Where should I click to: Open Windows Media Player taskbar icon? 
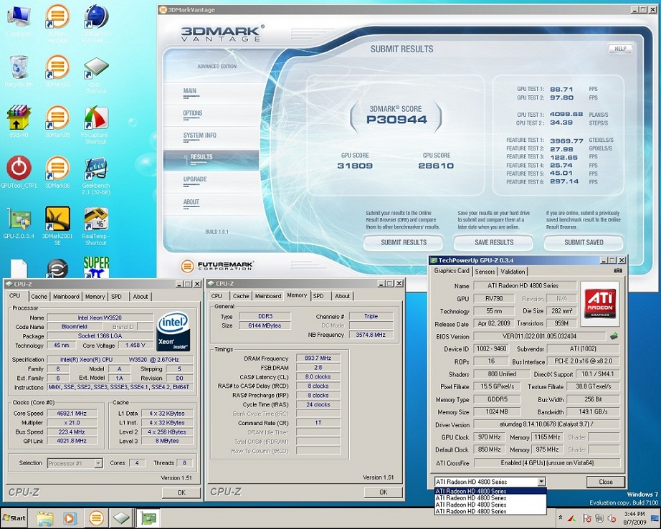pos(70,518)
